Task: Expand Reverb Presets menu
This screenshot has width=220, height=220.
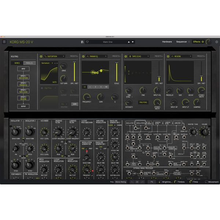Action: point(201,56)
